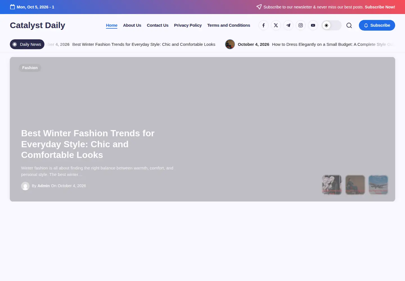Click the Daily News ticker label
This screenshot has width=405, height=281.
click(x=27, y=44)
